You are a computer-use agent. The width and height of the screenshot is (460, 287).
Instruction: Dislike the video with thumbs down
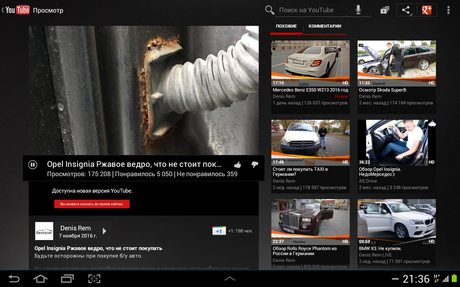coord(255,165)
